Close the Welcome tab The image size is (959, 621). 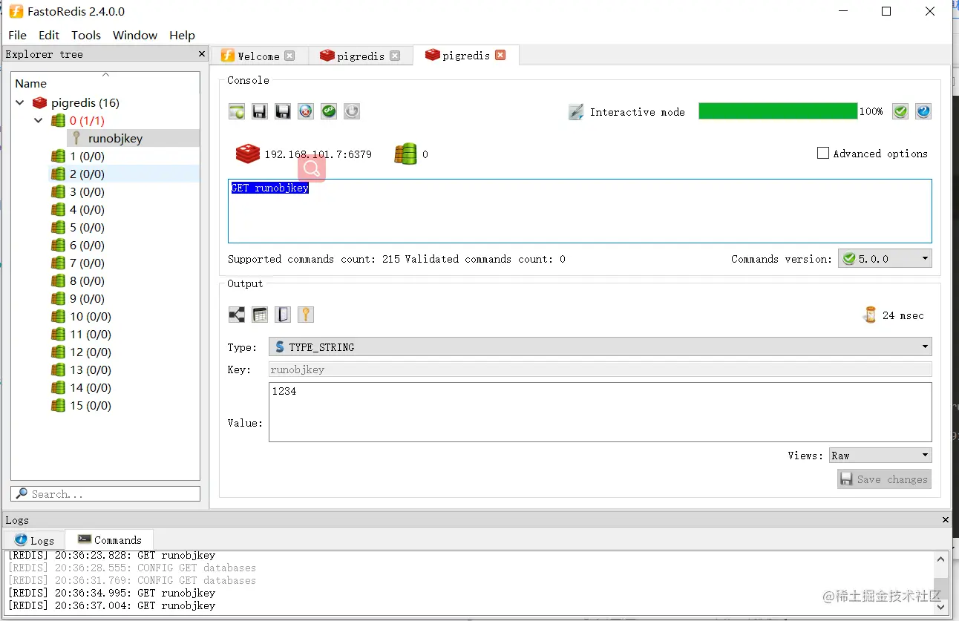[x=289, y=56]
